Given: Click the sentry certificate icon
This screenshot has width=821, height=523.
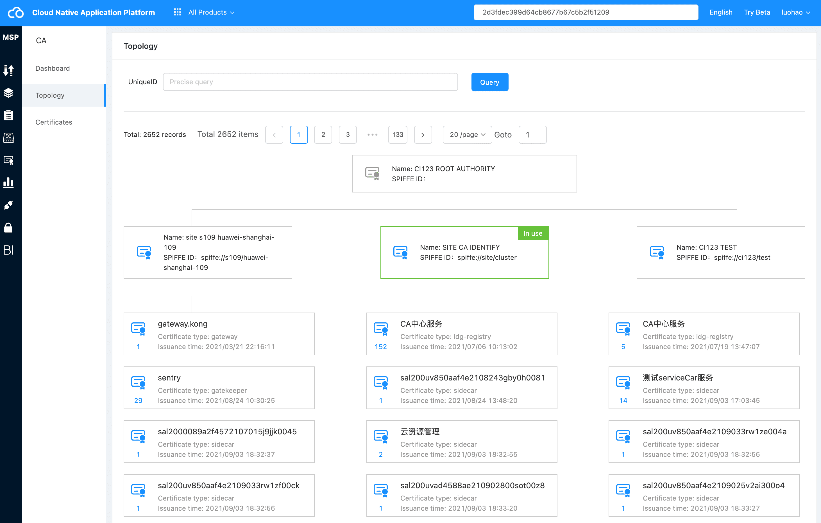Looking at the screenshot, I should [139, 383].
